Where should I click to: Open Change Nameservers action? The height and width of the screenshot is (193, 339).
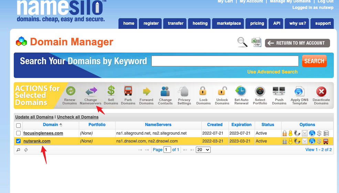pyautogui.click(x=91, y=91)
